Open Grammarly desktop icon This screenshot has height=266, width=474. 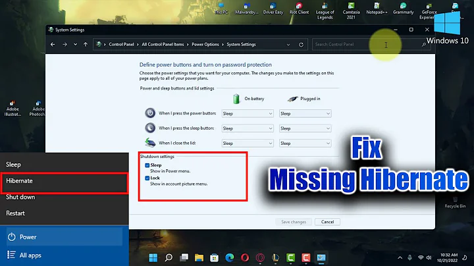[x=403, y=9]
